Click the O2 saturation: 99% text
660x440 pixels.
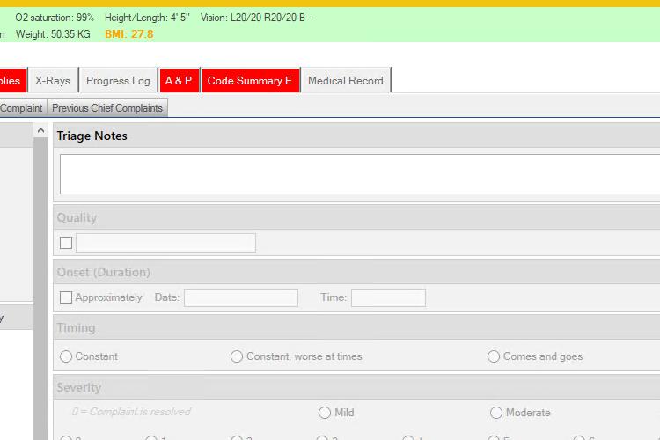pos(55,18)
